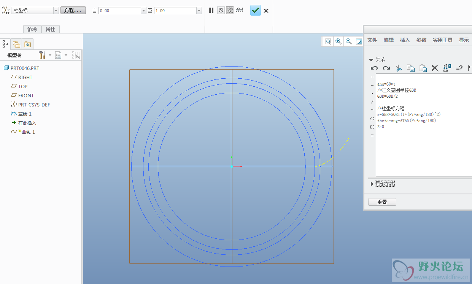472x284 pixels.
Task: Click the green checkmark to accept the curve
Action: tap(255, 11)
